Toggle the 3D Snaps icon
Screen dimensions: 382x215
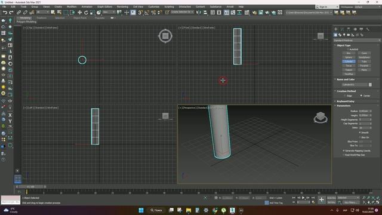tap(140, 13)
